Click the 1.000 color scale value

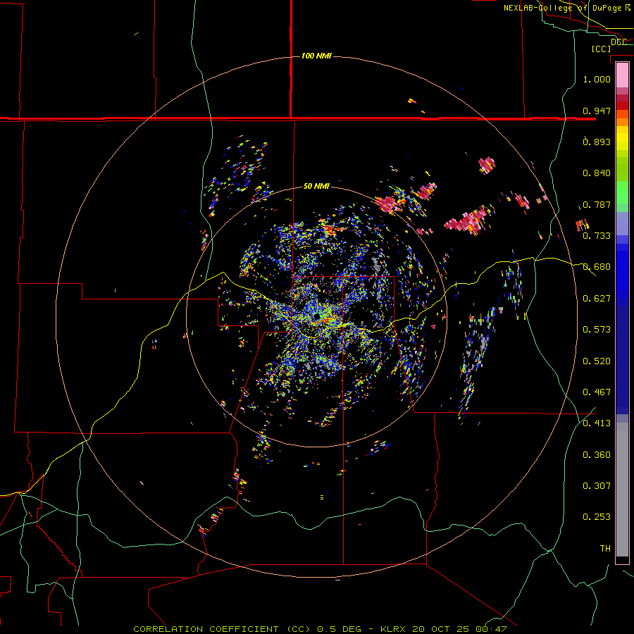click(597, 79)
